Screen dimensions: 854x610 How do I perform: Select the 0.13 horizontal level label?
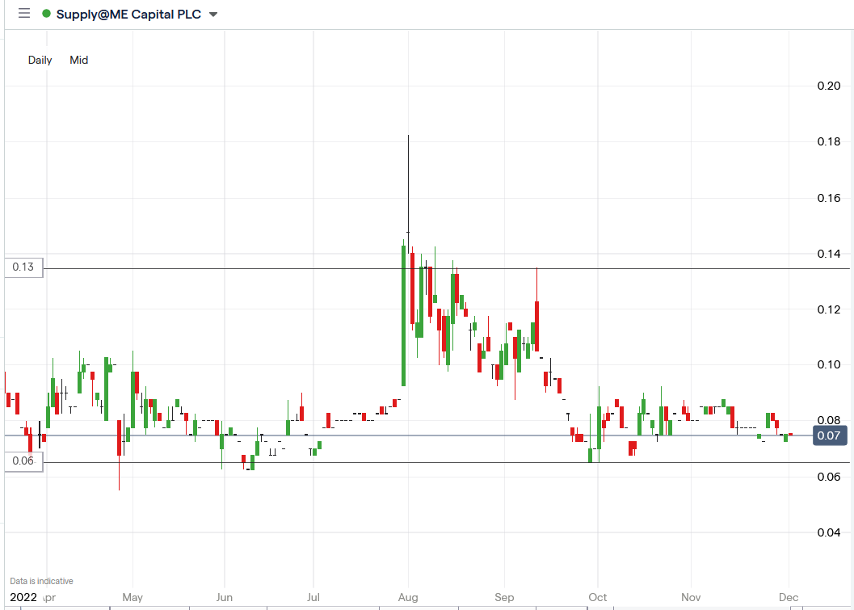click(x=23, y=267)
